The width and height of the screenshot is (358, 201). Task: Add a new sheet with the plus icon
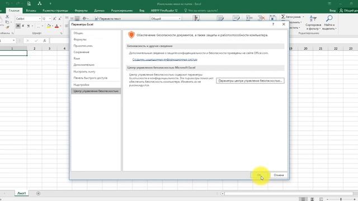38,194
